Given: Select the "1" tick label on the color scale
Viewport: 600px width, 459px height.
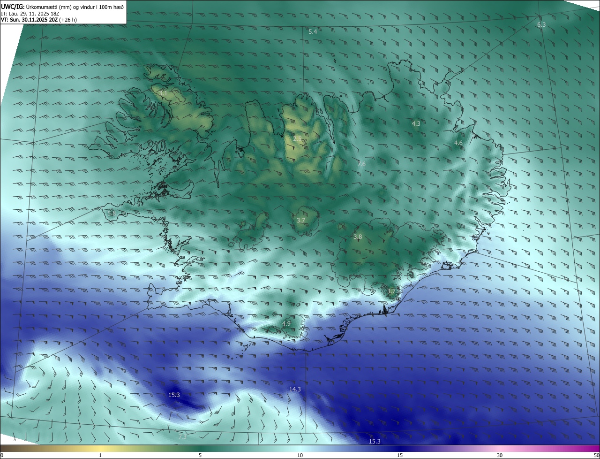Looking at the screenshot, I should 100,456.
